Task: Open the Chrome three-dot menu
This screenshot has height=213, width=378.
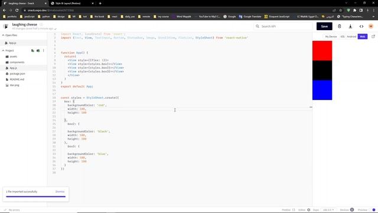Action: pos(374,11)
